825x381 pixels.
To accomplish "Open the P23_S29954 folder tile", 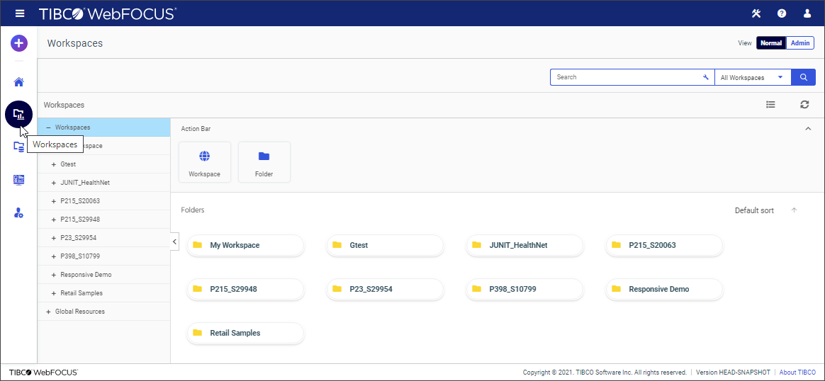I will 385,289.
